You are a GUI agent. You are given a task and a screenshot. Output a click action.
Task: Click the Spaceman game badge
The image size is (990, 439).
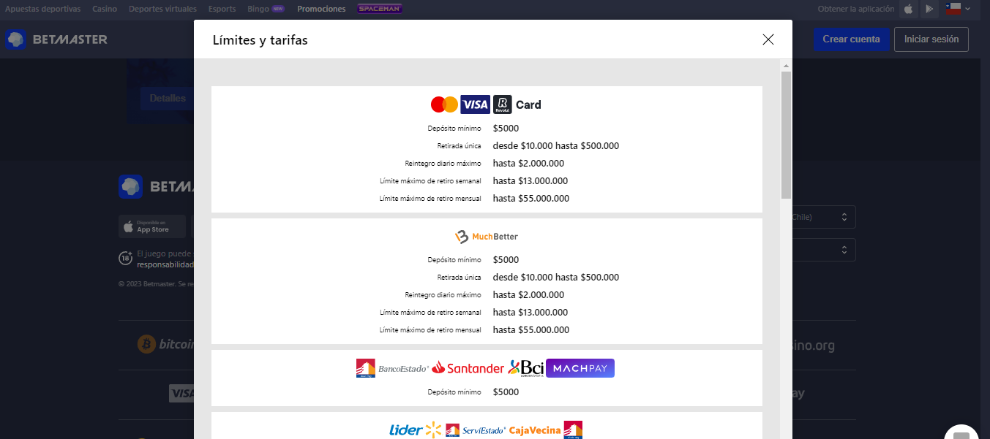tap(380, 9)
